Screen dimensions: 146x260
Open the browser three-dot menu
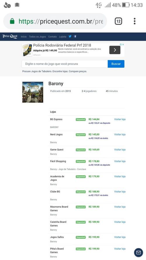[135, 21]
